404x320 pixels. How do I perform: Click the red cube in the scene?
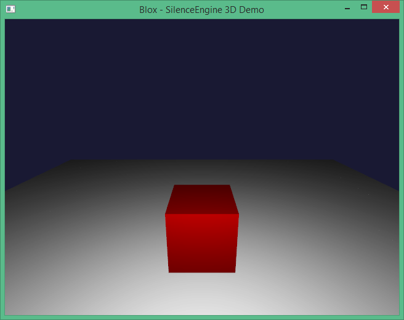[x=202, y=229]
